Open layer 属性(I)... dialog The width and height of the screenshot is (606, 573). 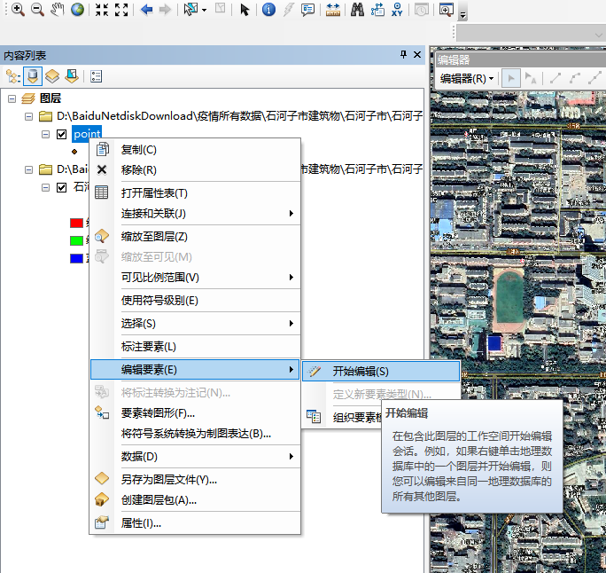click(x=195, y=523)
